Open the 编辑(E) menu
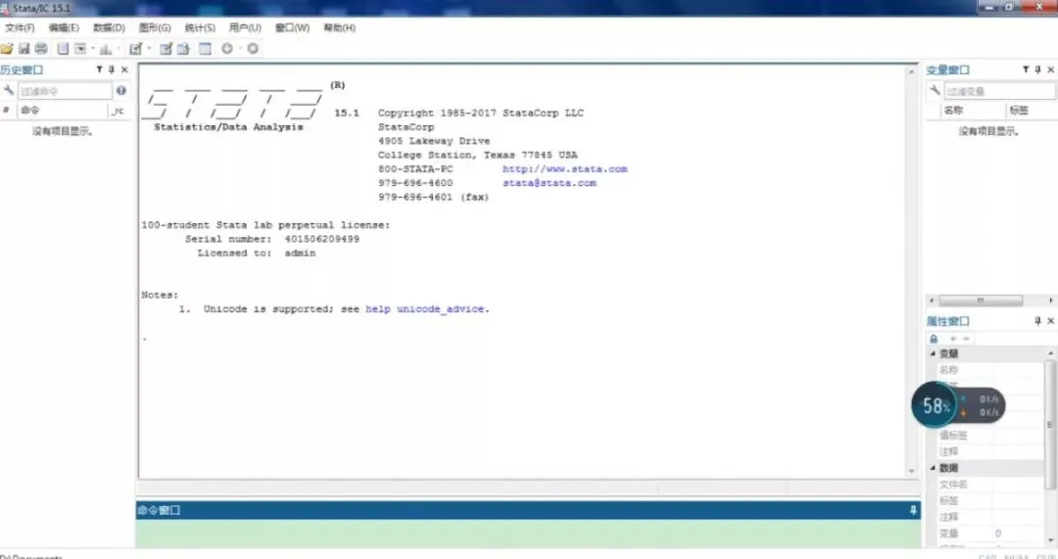This screenshot has width=1058, height=559. pos(64,27)
